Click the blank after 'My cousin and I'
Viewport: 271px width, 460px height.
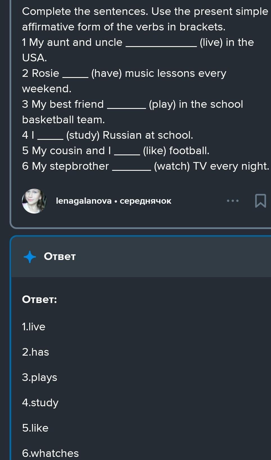(127, 152)
